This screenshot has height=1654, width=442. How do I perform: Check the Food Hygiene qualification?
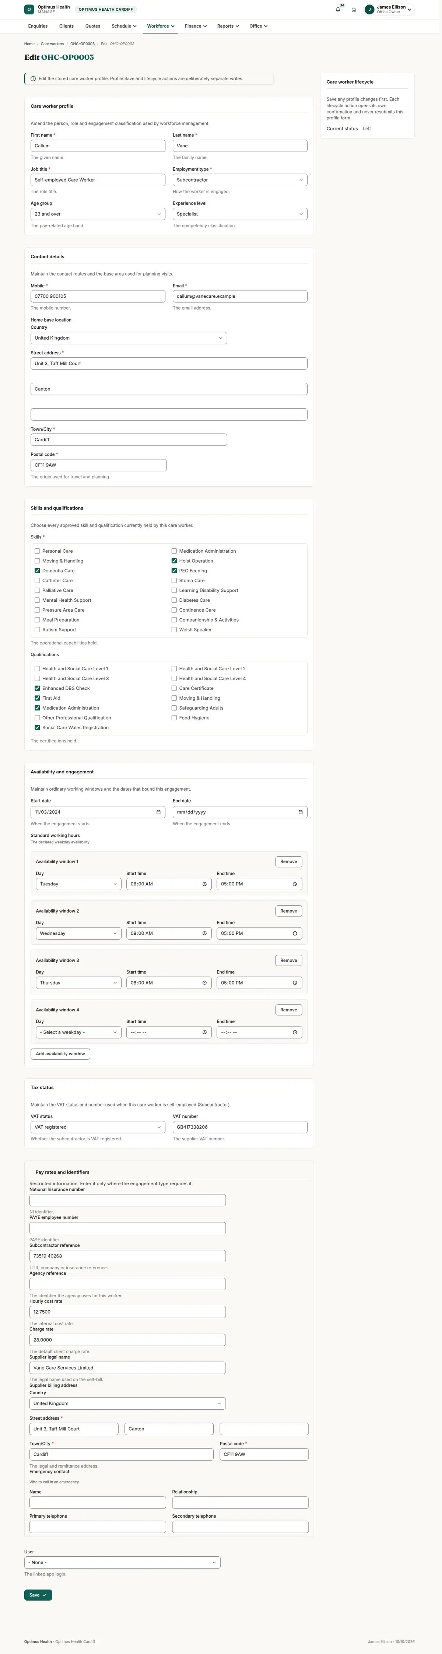point(174,718)
